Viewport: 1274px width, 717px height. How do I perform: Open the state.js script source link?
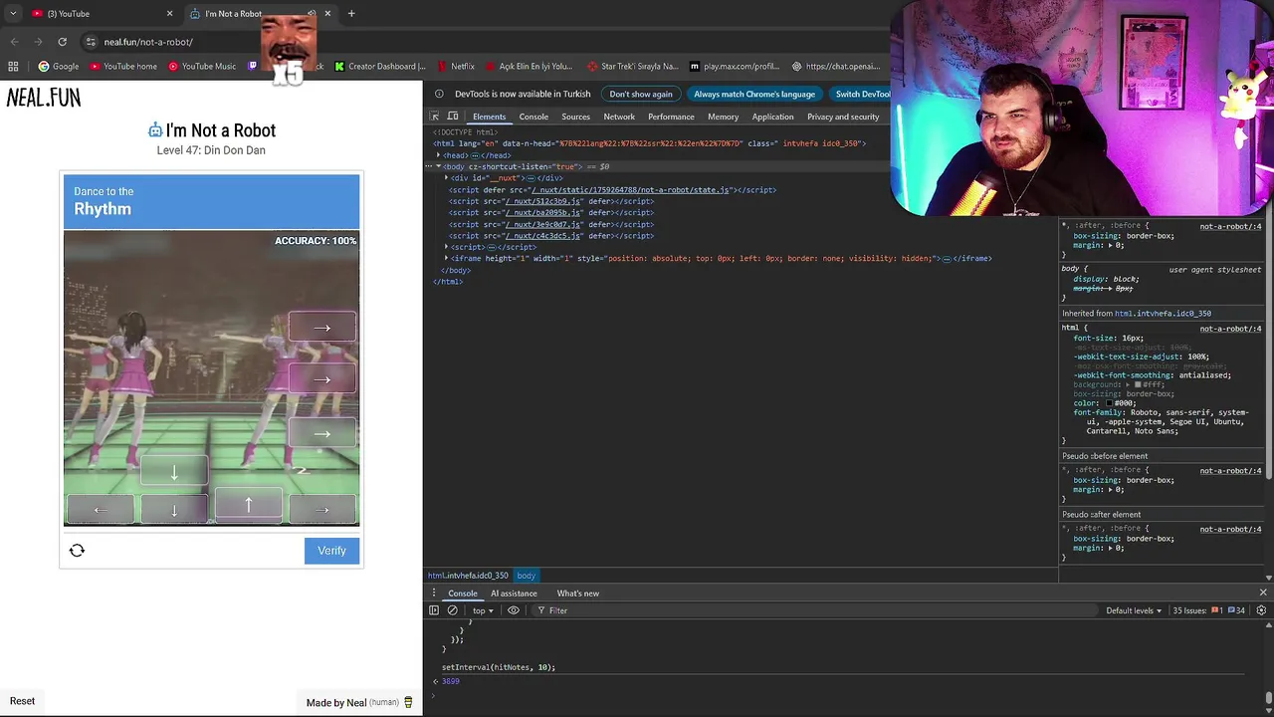pos(631,189)
